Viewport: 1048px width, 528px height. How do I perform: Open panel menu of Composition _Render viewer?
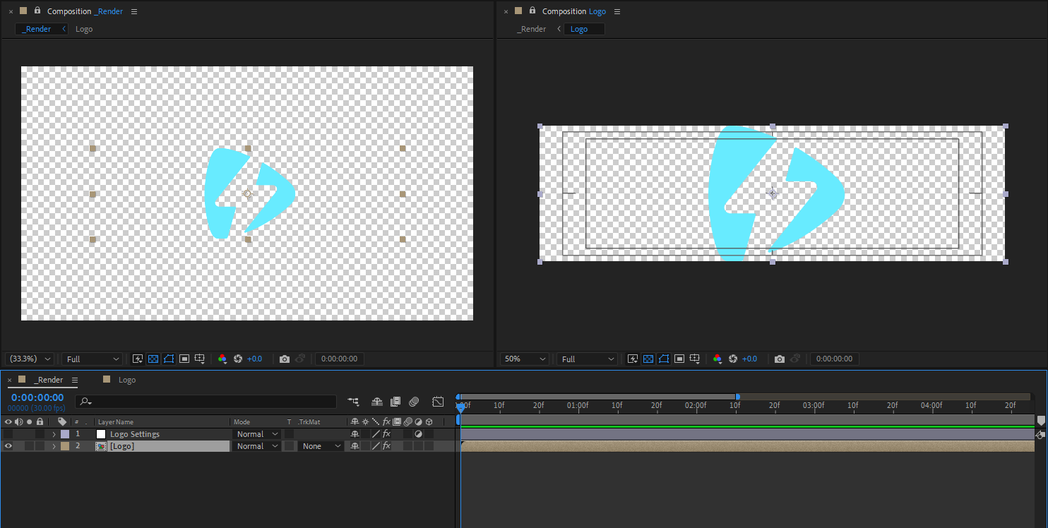134,11
